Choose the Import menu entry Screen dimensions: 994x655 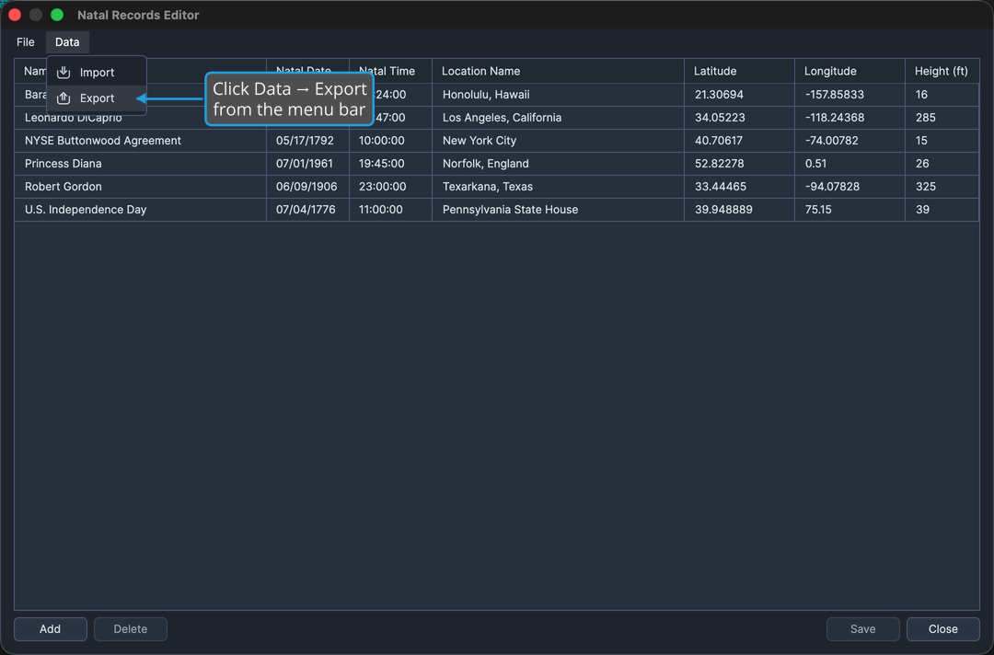97,72
